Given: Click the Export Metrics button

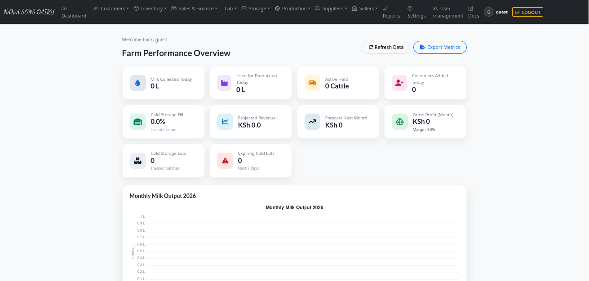Looking at the screenshot, I should [440, 47].
